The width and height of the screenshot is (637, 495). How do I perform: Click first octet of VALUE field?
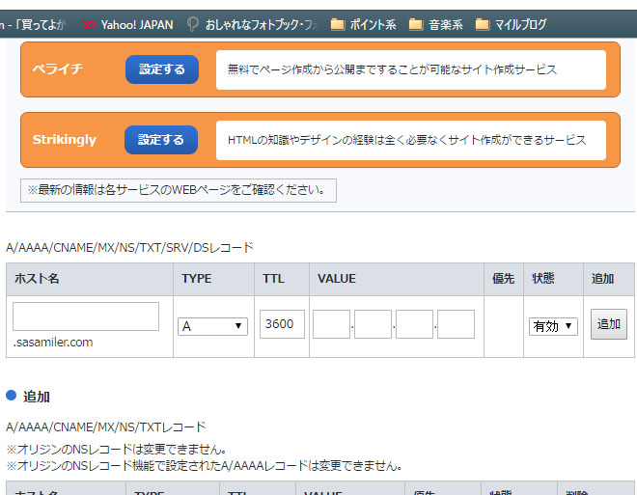click(x=331, y=324)
